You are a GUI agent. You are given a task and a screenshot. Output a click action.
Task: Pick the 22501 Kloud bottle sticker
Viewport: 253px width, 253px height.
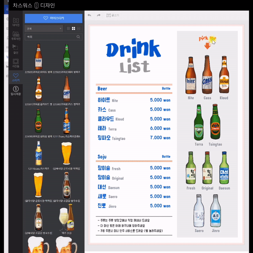click(x=38, y=89)
